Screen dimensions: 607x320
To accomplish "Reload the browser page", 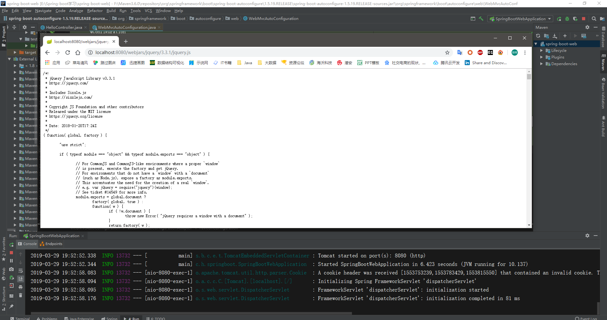I will pyautogui.click(x=68, y=52).
